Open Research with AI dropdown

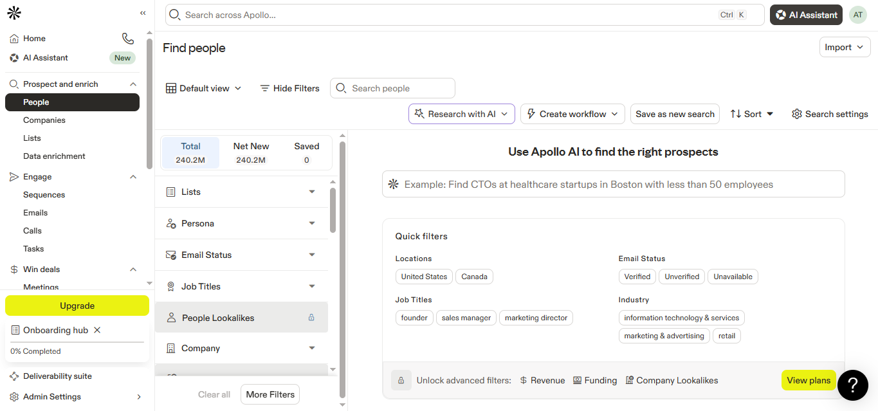point(462,114)
